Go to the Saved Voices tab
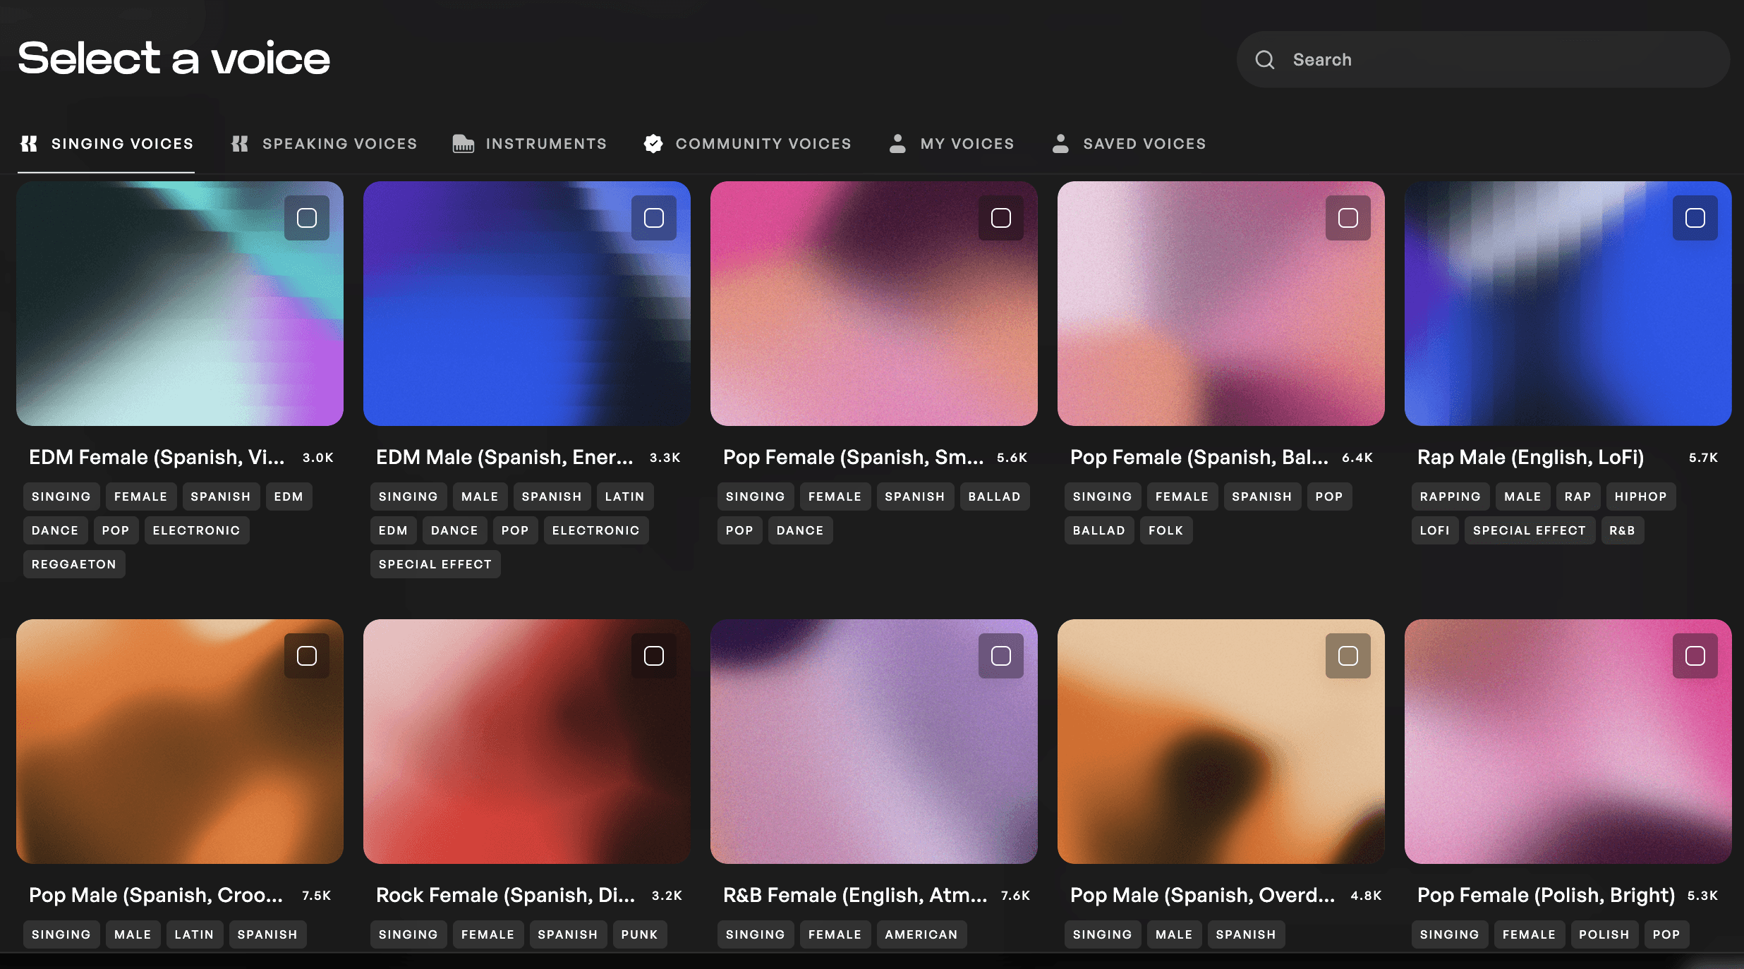 (x=1129, y=144)
